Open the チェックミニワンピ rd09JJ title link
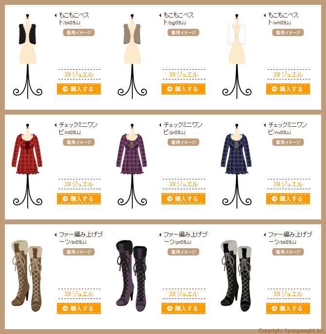Screen dimensions: 326x334 tap(78, 128)
